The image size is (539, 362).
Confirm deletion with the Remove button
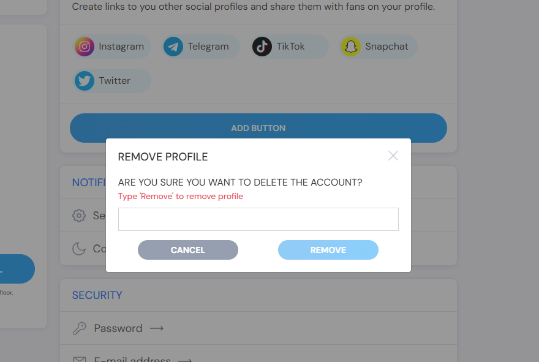coord(328,250)
